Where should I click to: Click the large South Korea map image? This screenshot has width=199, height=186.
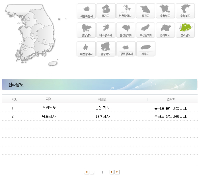pos(36,35)
